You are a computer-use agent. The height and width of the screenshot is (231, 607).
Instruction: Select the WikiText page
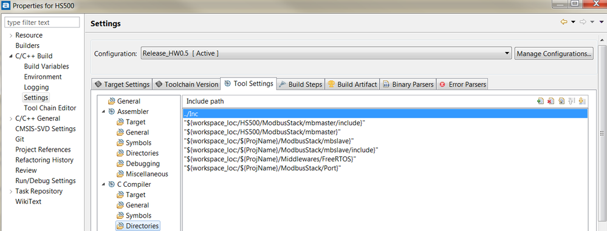click(x=28, y=202)
